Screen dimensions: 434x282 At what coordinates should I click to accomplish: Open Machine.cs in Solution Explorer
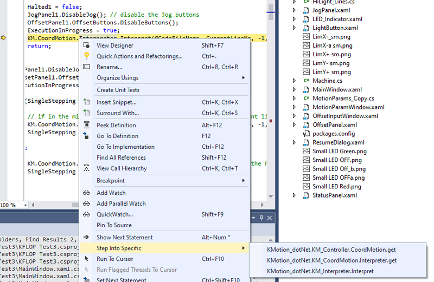pos(327,81)
